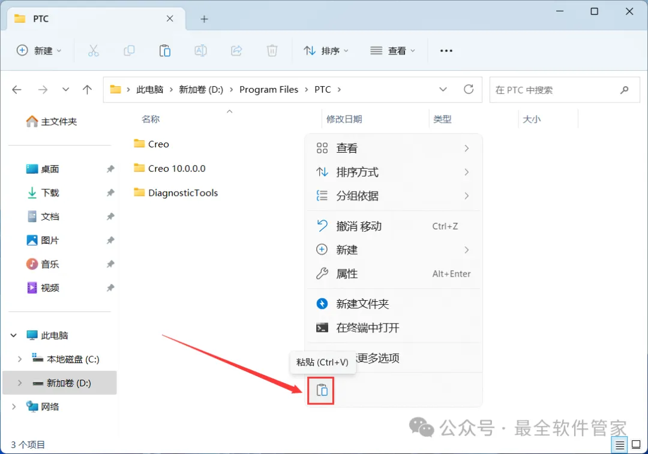Unpin 文档 from quick access

coord(110,216)
